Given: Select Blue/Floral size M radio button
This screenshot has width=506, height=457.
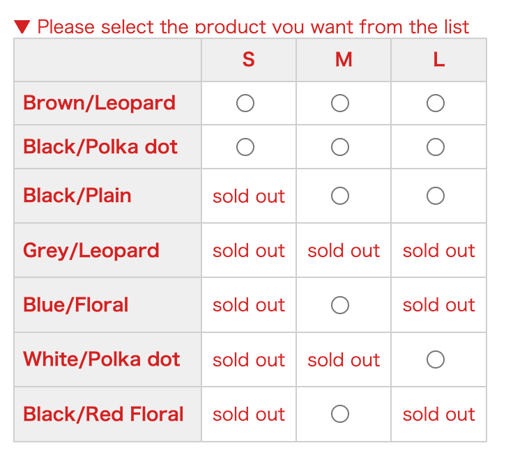Looking at the screenshot, I should pyautogui.click(x=340, y=305).
